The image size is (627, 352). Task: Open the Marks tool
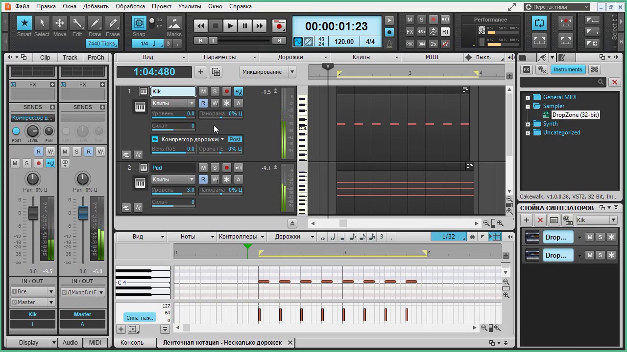pyautogui.click(x=174, y=23)
